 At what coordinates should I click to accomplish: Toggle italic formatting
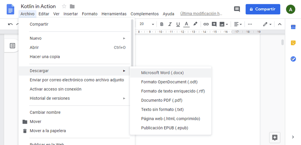(170, 24)
